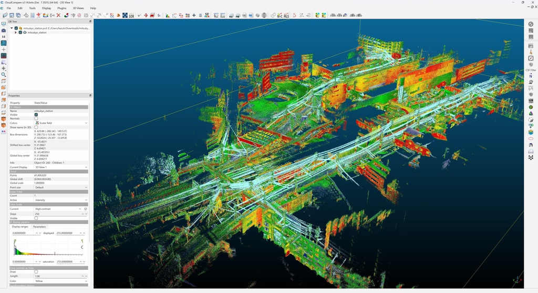Open the High contrast color scale dropdown

(58, 209)
